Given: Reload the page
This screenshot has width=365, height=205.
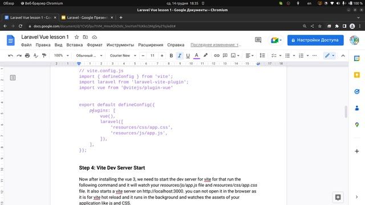Looking at the screenshot, I should coord(21,26).
